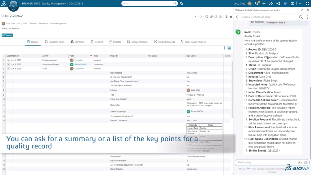Image resolution: width=311 pixels, height=175 pixels.
Task: Open the help question mark icon
Action: pos(292,4)
